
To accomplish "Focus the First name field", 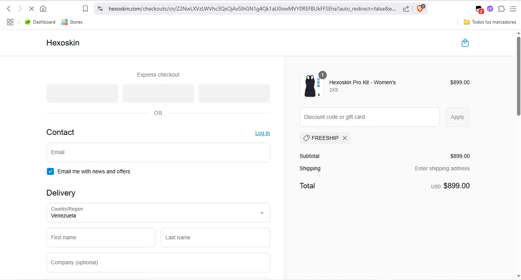I will [x=101, y=238].
